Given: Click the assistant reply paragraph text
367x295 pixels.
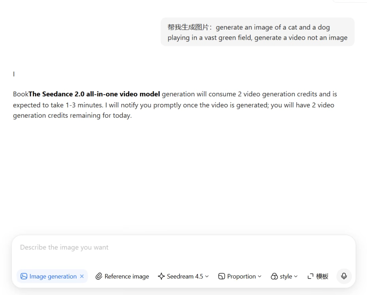Looking at the screenshot, I should pyautogui.click(x=175, y=105).
